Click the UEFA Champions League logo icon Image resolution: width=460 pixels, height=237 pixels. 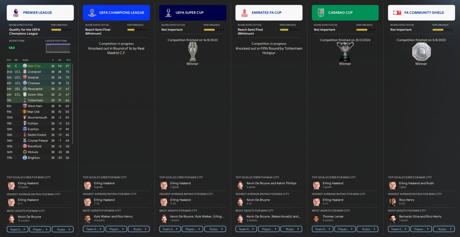click(92, 13)
